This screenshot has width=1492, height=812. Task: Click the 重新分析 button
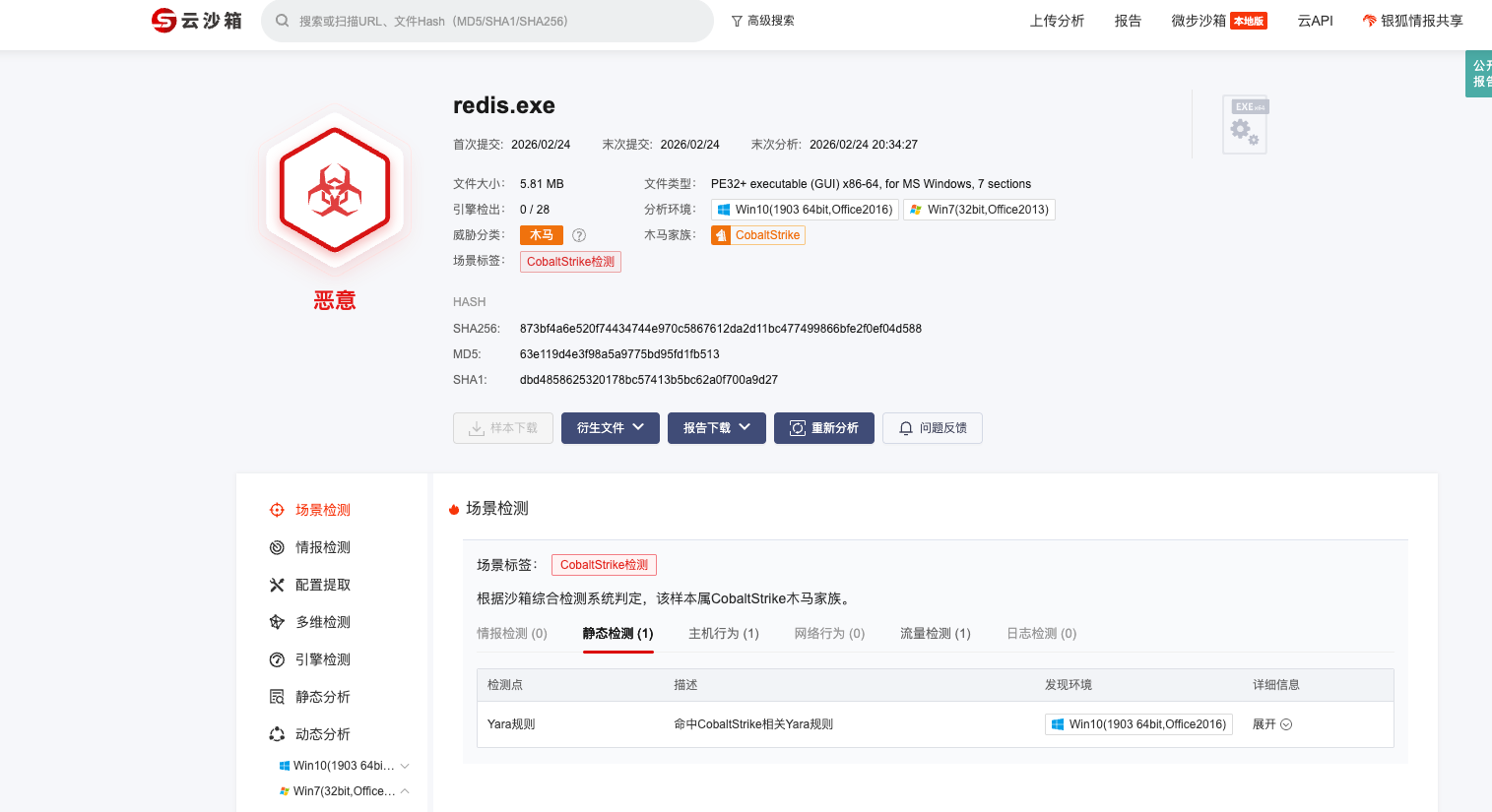(824, 428)
